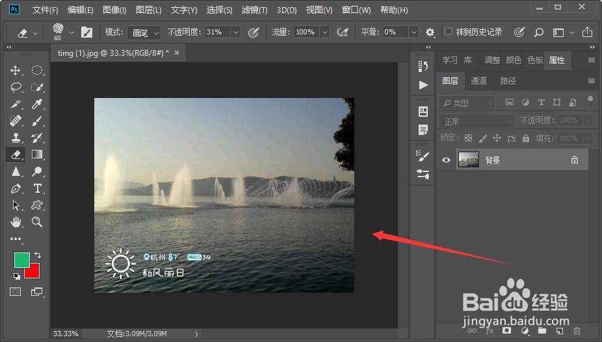This screenshot has width=602, height=342.
Task: Select the History Brush tool
Action: 37,138
